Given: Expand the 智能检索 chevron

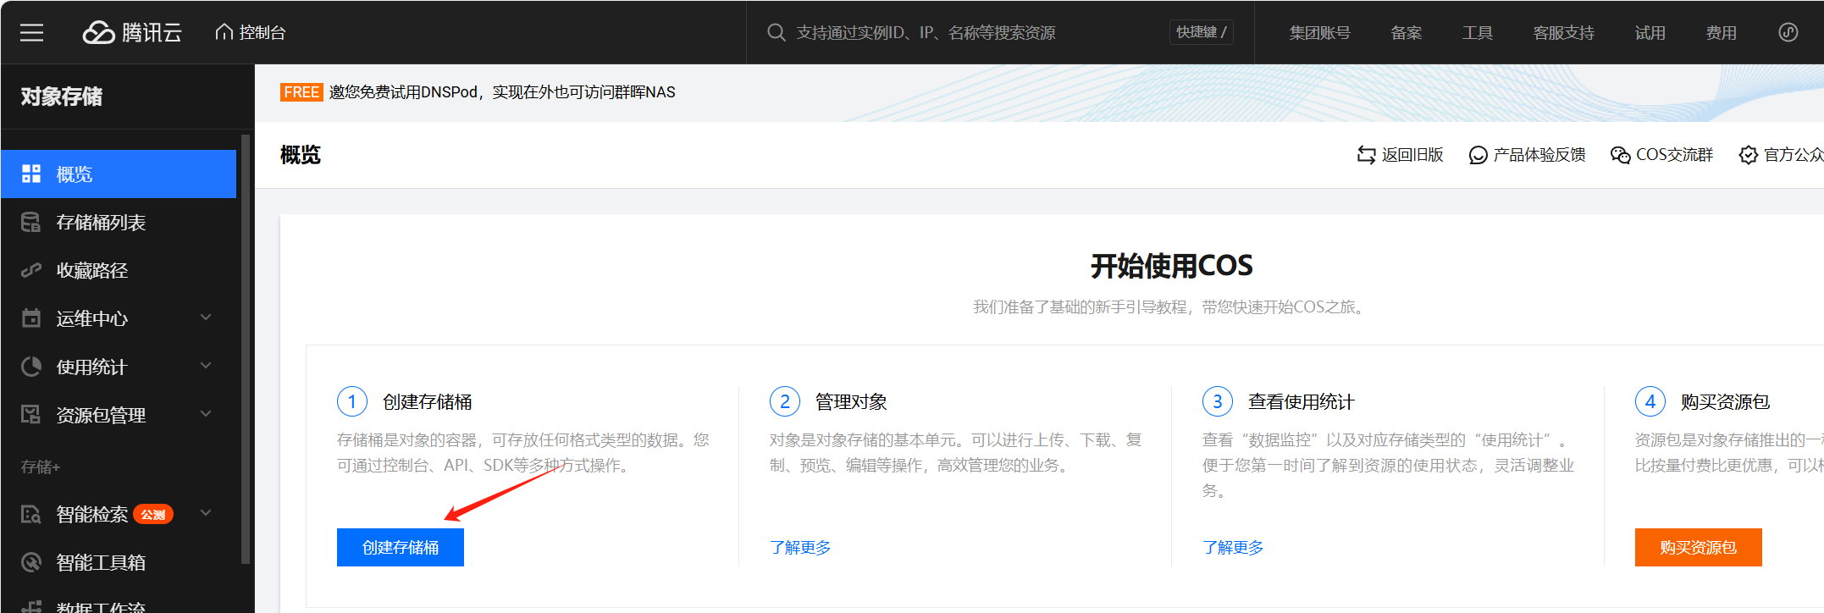Looking at the screenshot, I should tap(206, 513).
